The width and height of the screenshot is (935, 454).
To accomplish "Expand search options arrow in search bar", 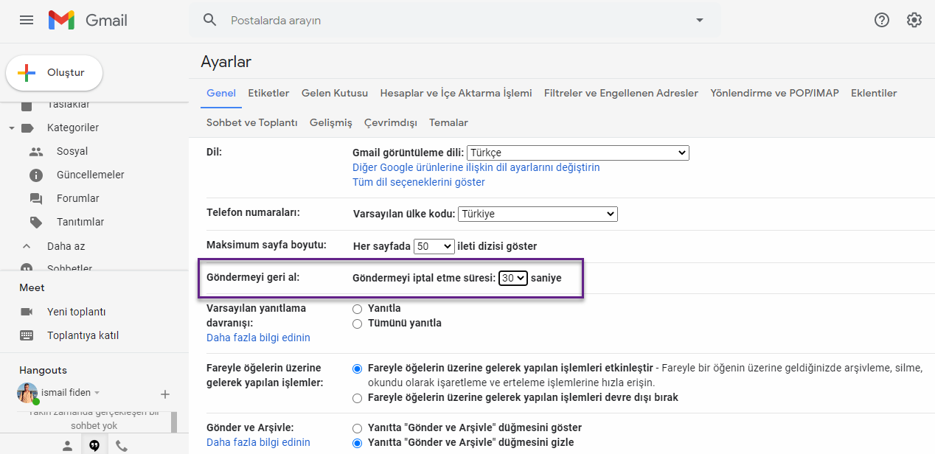I will pyautogui.click(x=700, y=20).
